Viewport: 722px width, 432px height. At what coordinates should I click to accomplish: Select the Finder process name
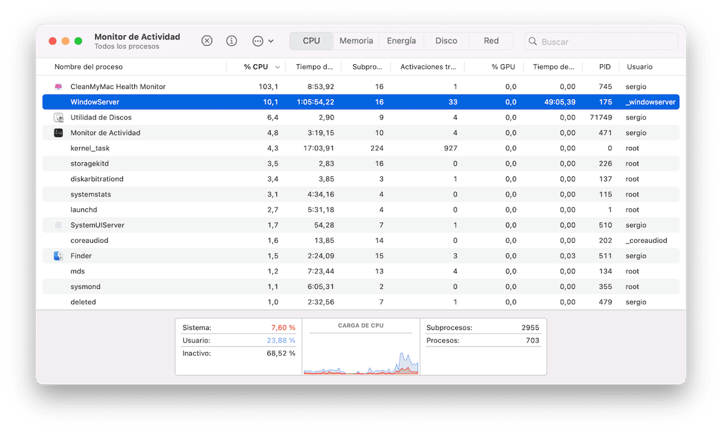click(81, 256)
